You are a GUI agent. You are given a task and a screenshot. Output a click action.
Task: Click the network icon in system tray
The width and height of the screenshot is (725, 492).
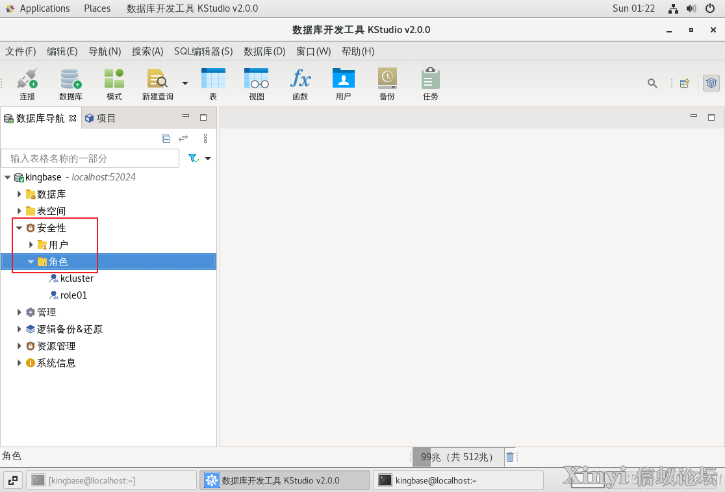[673, 8]
